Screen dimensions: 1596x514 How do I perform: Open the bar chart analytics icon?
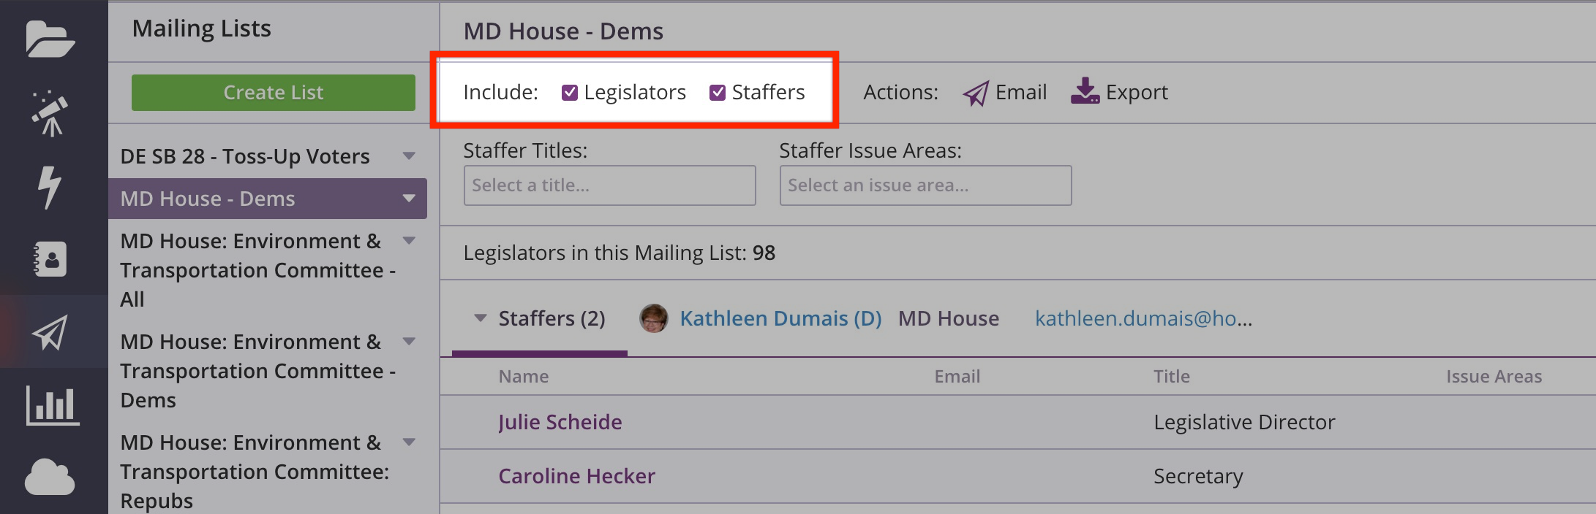[x=53, y=405]
